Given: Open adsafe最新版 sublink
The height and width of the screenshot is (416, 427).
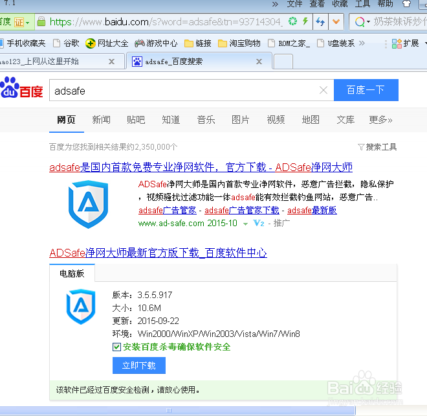Looking at the screenshot, I should (312, 211).
